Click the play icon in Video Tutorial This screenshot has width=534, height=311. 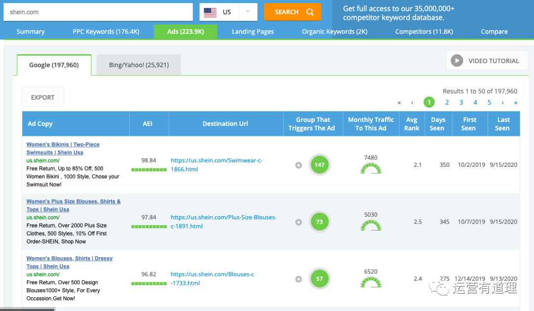pyautogui.click(x=456, y=61)
